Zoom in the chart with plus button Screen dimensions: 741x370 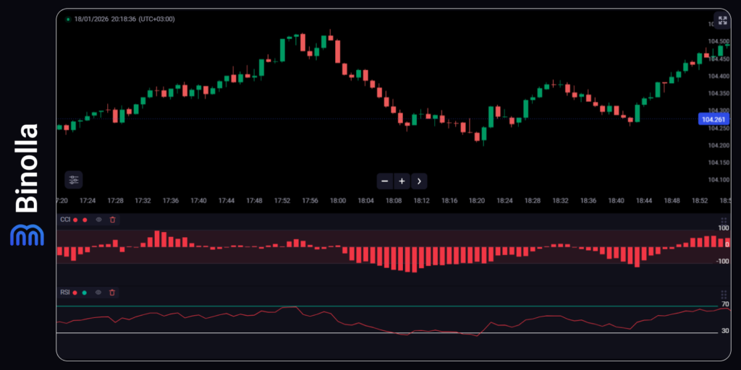tap(402, 181)
